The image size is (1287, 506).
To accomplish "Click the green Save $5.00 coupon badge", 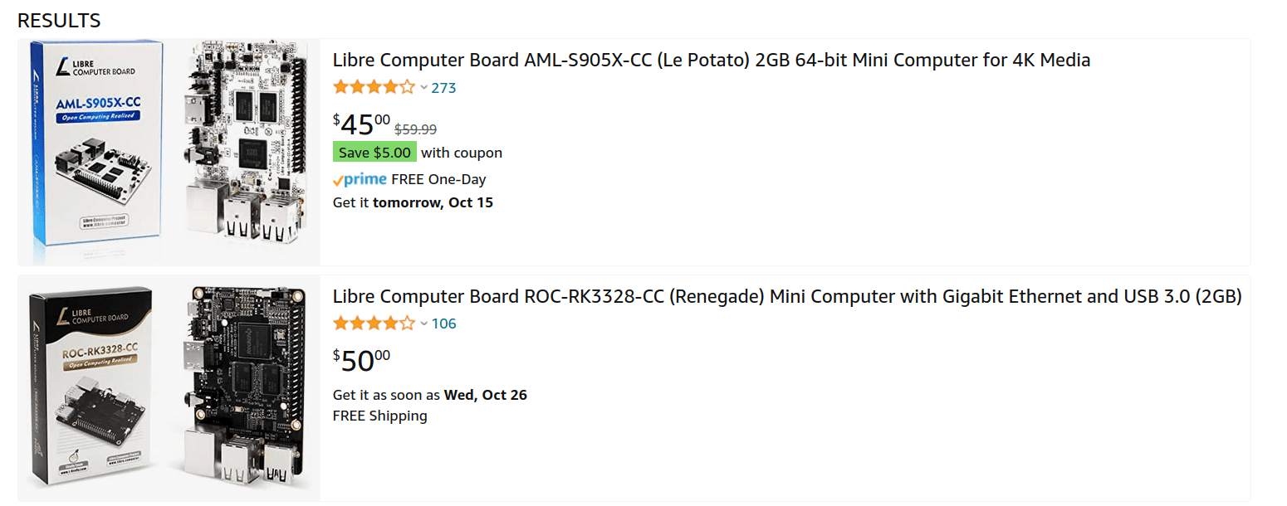I will 374,153.
